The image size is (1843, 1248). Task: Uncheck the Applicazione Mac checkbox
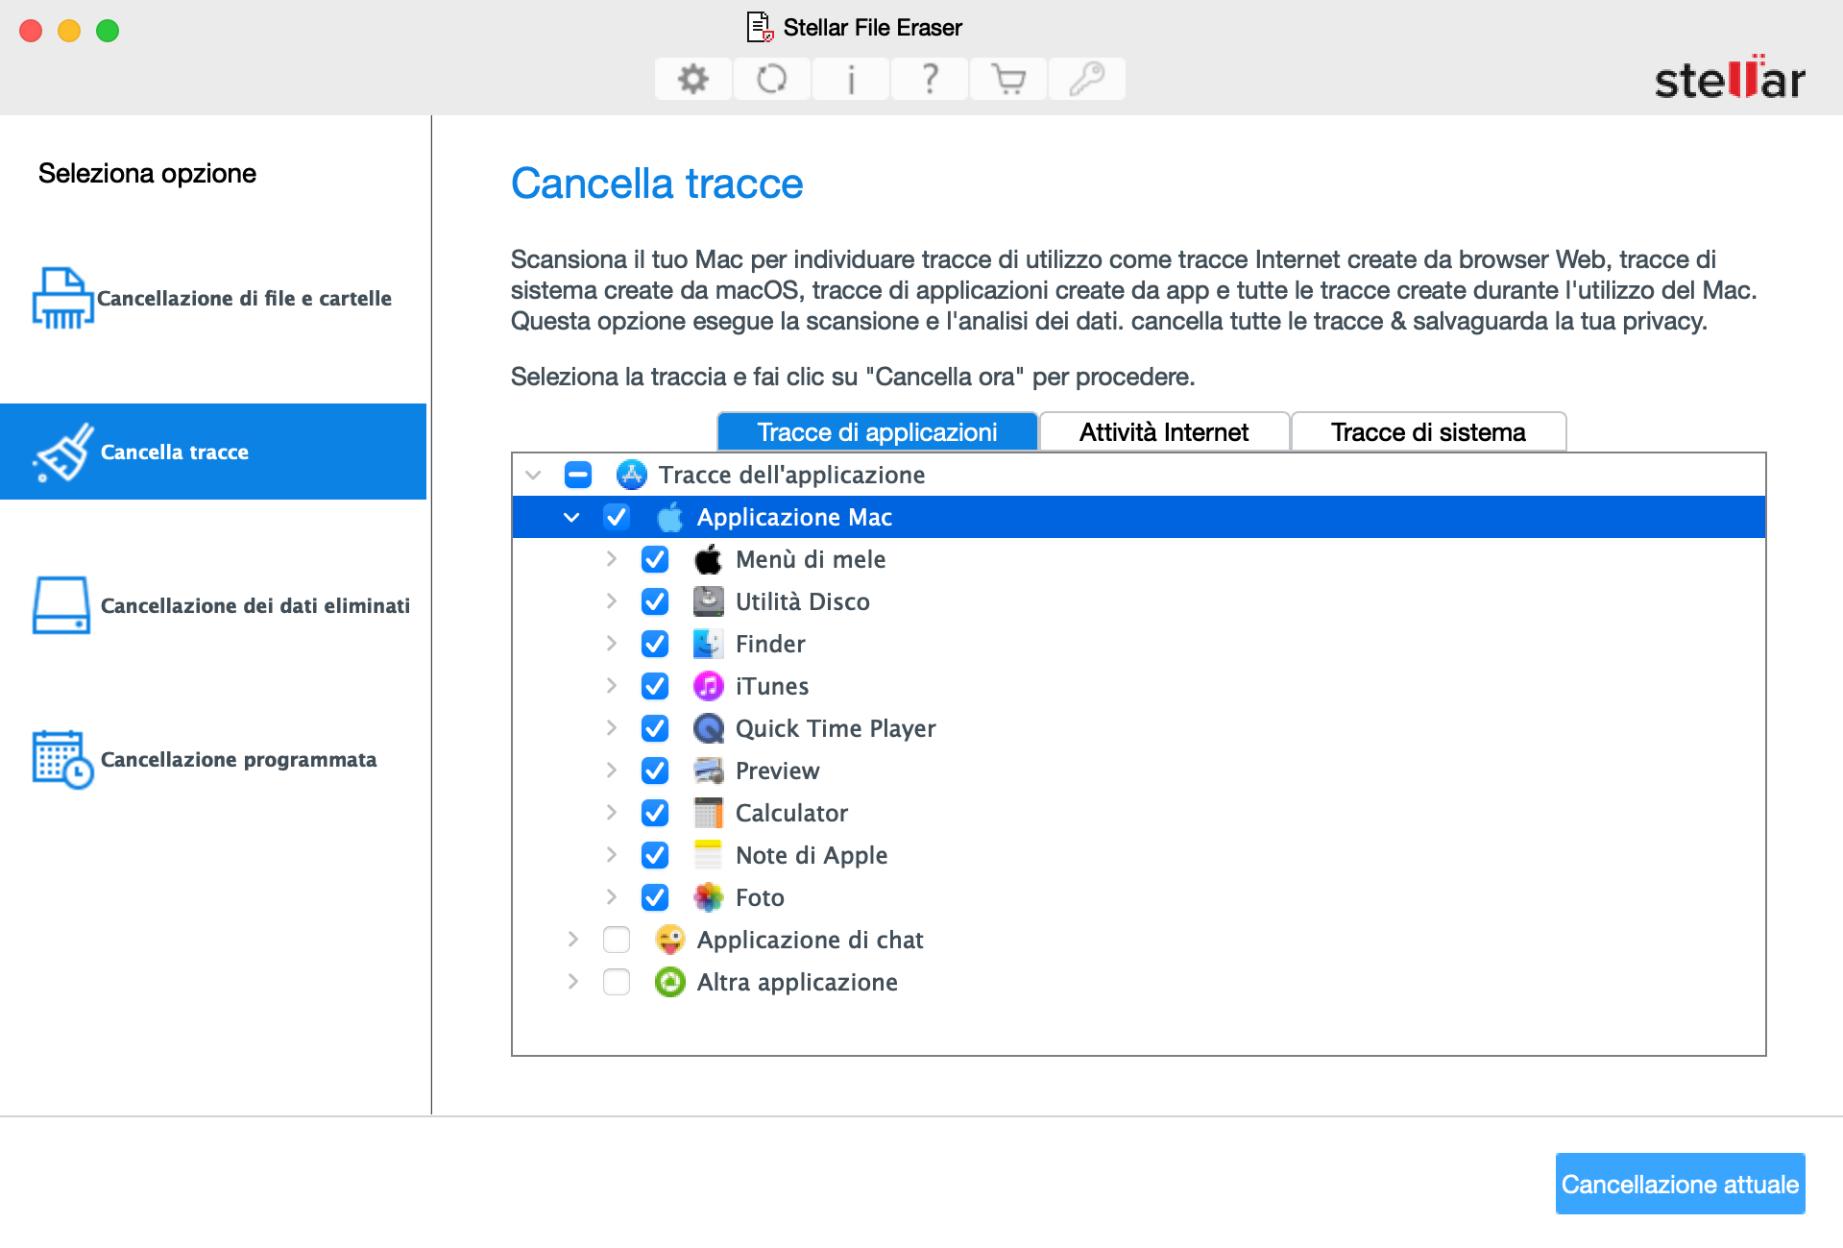click(x=617, y=517)
